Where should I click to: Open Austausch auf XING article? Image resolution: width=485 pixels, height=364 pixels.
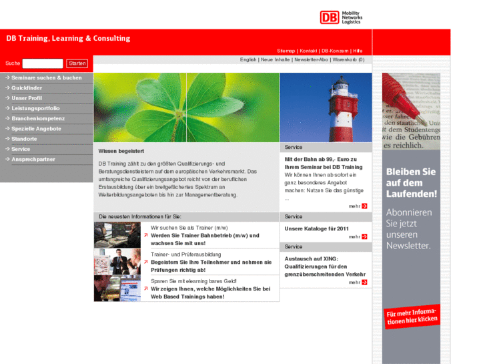point(325,266)
